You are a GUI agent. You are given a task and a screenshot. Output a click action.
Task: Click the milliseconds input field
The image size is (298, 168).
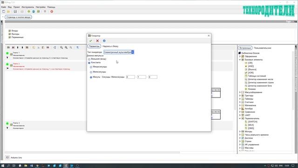click(153, 77)
